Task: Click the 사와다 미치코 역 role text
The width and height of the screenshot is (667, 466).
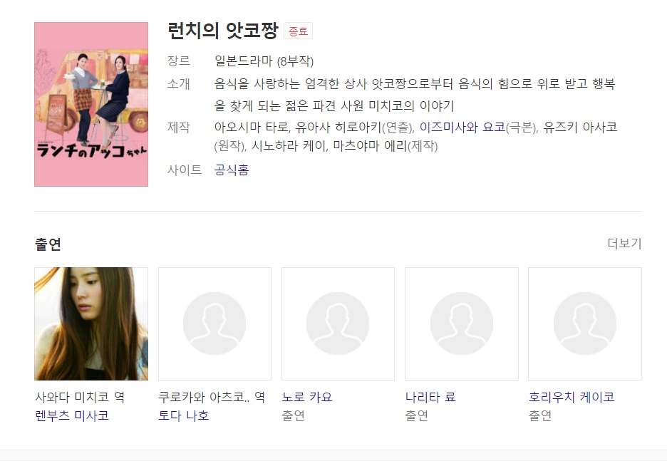Action: pos(80,397)
